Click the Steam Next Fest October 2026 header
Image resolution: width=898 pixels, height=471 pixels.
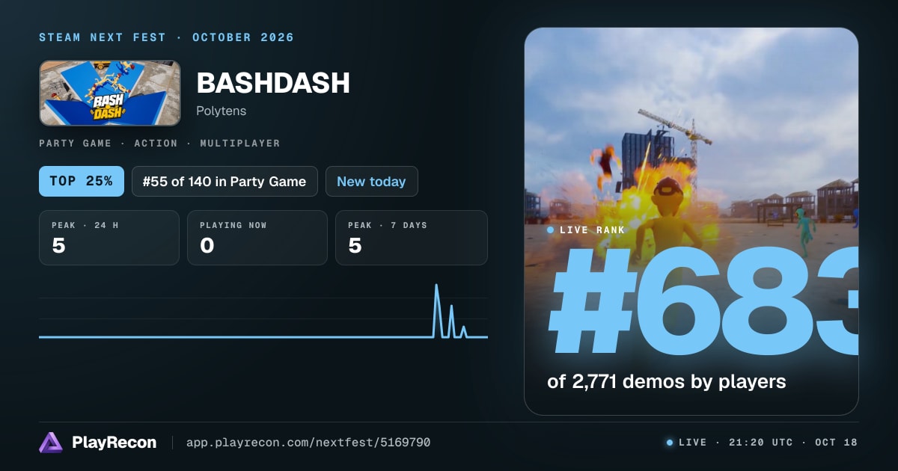point(166,37)
